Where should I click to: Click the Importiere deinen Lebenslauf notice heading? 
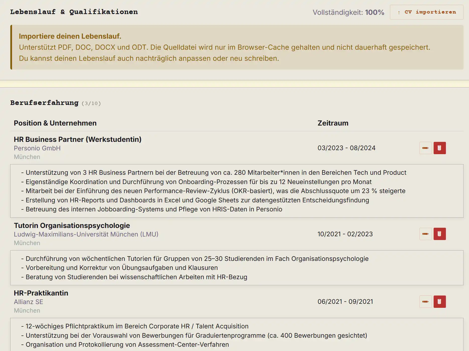[x=70, y=36]
